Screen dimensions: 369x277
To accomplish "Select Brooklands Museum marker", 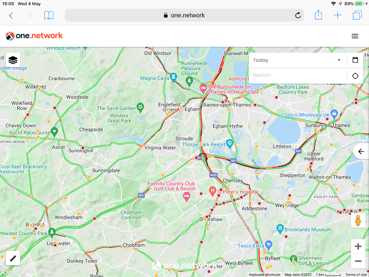I will pos(280,229).
